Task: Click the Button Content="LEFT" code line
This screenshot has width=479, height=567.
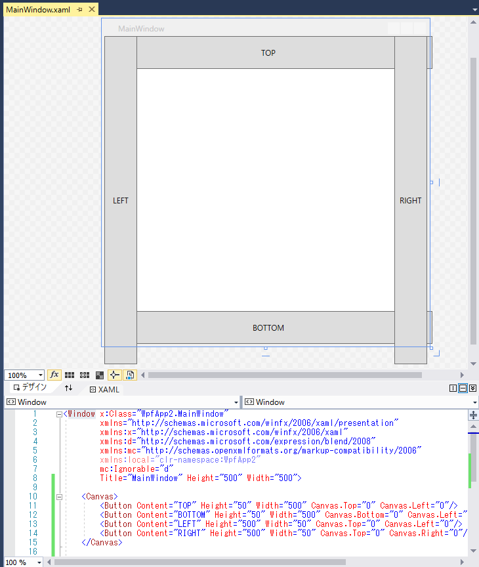Action: pos(281,524)
